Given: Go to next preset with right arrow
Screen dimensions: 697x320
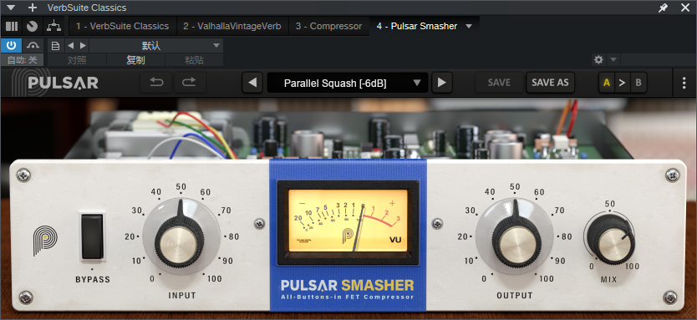Looking at the screenshot, I should [x=441, y=83].
